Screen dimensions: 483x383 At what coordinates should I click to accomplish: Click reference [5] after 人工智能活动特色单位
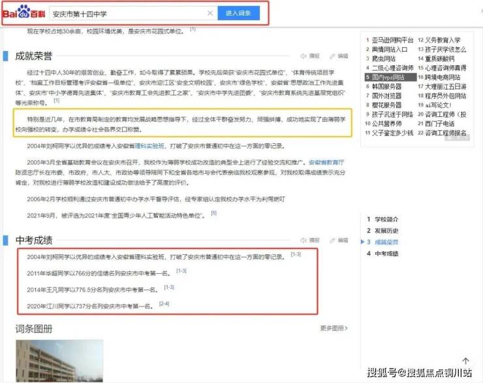214,213
